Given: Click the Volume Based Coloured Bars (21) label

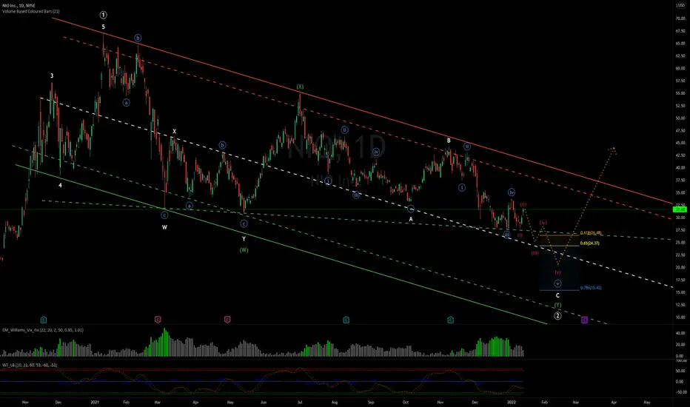Looking at the screenshot, I should [31, 11].
